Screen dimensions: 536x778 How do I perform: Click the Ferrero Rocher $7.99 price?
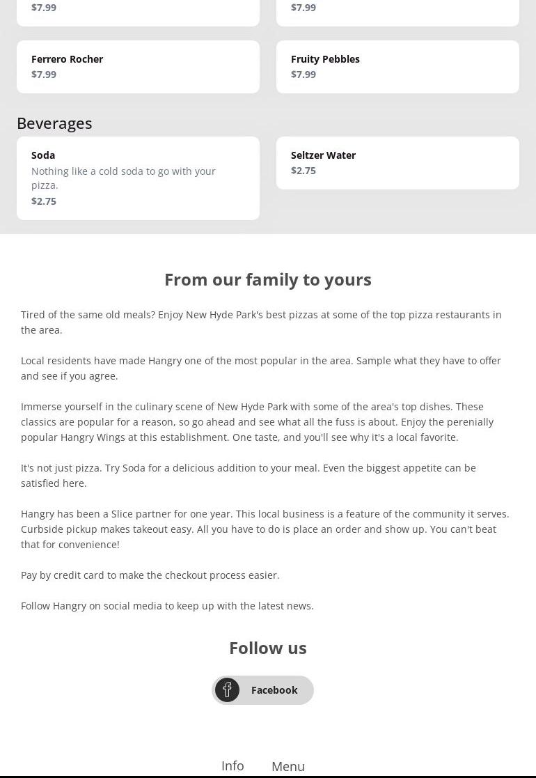(x=44, y=75)
